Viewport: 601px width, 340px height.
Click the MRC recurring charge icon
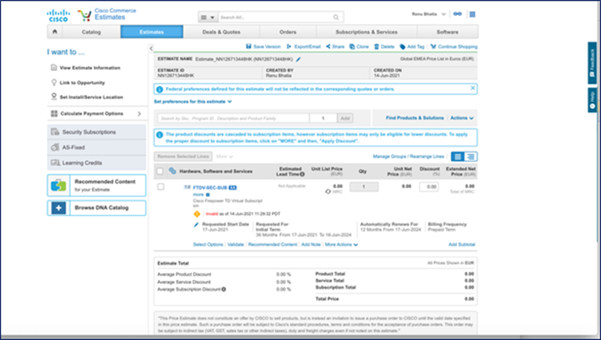coord(328,192)
